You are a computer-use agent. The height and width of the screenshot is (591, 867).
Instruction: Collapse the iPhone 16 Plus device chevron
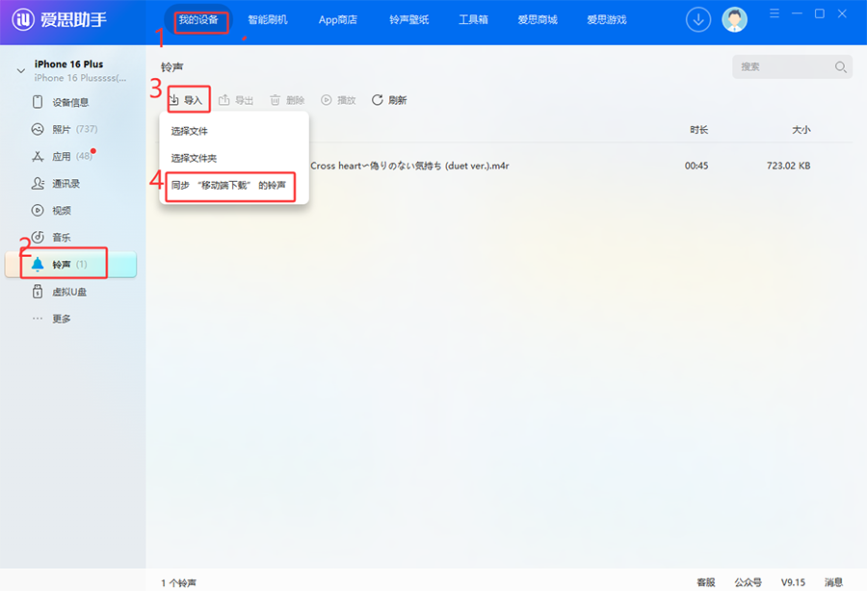point(21,70)
